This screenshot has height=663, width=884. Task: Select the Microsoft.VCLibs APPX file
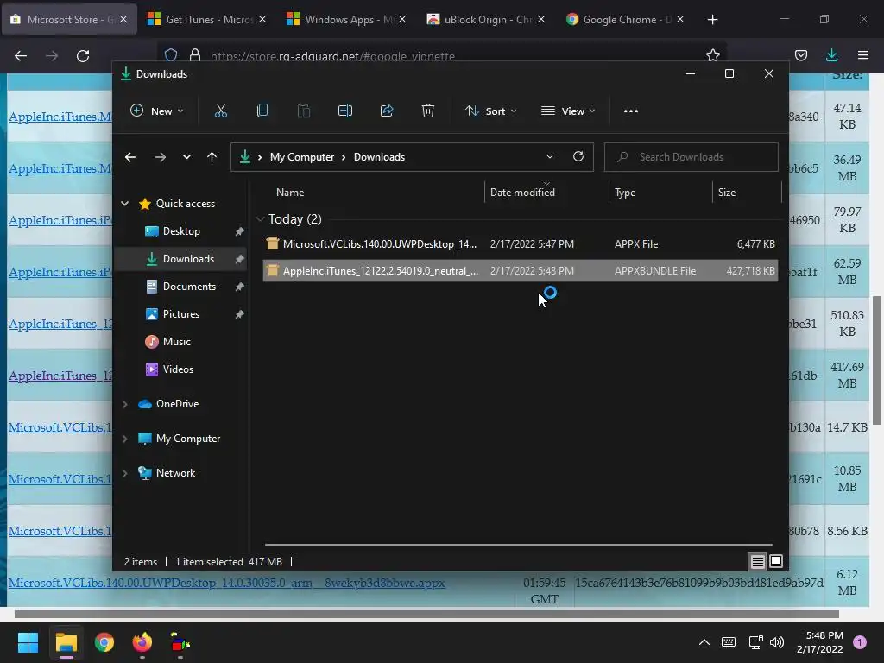point(520,244)
